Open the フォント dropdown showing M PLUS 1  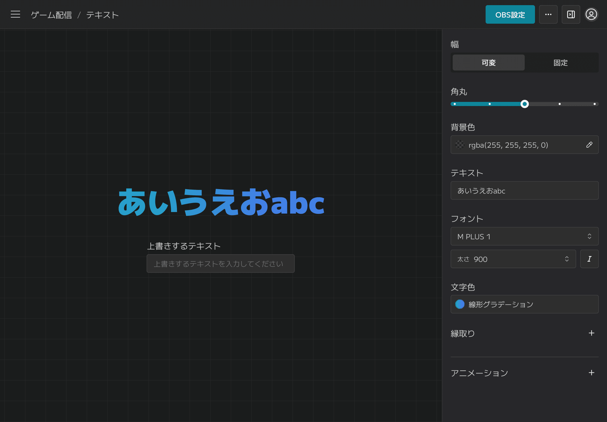(x=524, y=236)
